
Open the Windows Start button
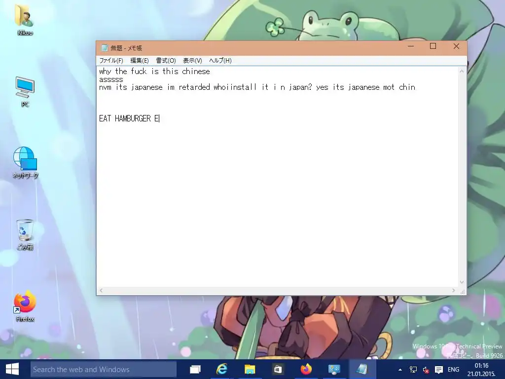(12, 369)
